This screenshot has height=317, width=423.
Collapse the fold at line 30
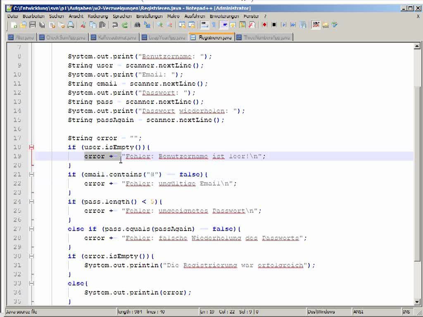[x=31, y=256]
